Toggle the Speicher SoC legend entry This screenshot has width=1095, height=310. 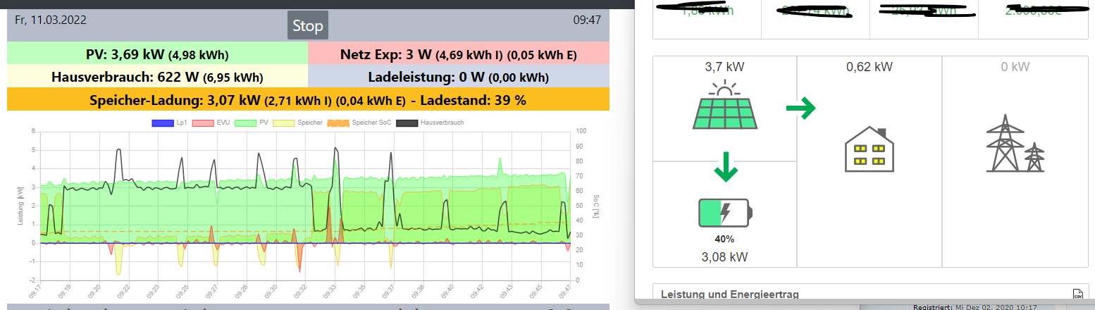coord(358,123)
